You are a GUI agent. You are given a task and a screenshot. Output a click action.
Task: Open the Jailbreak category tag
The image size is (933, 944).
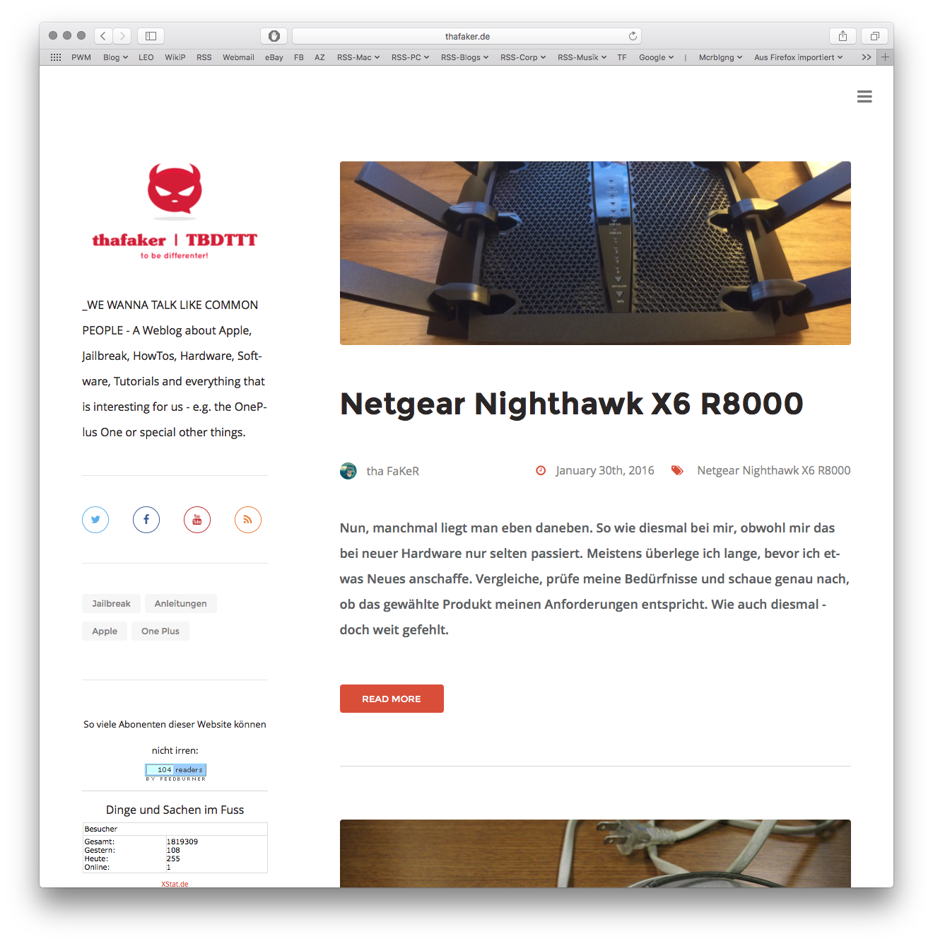click(x=111, y=603)
